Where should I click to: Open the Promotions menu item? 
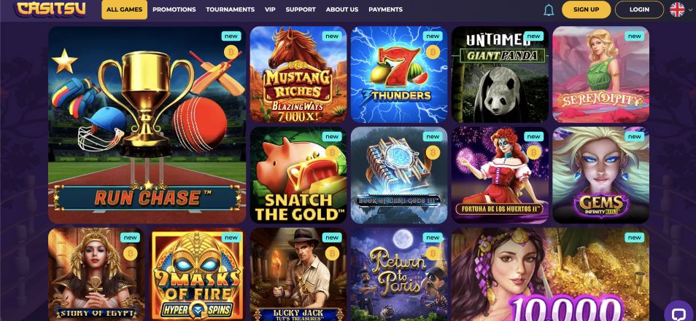[x=174, y=9]
